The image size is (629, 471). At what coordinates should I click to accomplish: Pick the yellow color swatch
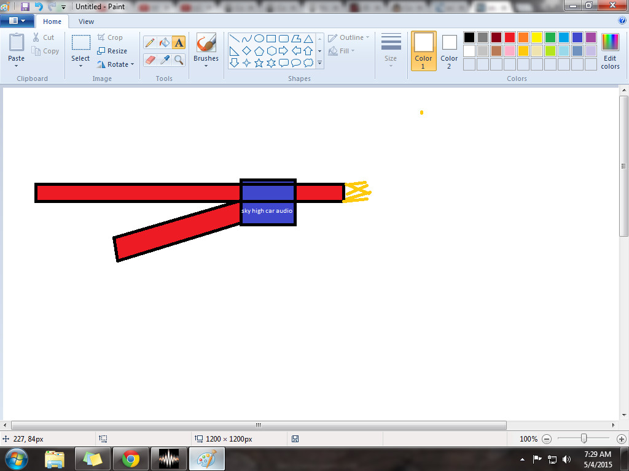click(537, 37)
